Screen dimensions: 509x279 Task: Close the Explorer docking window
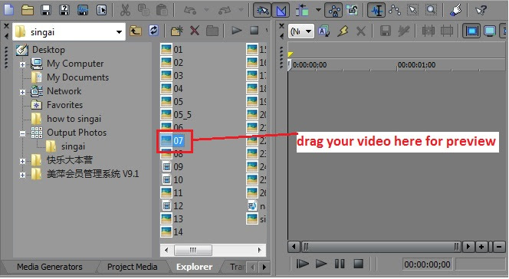6,26
